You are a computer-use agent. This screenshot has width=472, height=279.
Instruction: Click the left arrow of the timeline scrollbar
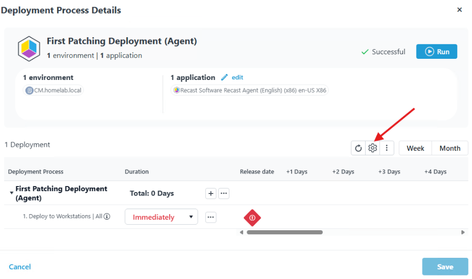[242, 232]
